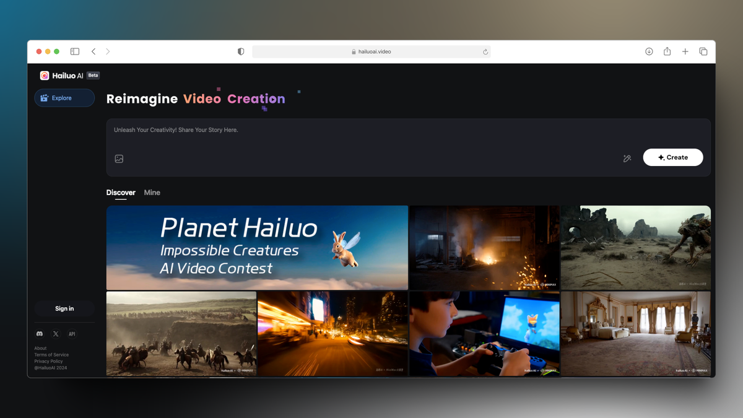Click the Hailuo AI logo icon
The height and width of the screenshot is (418, 743).
pos(45,76)
